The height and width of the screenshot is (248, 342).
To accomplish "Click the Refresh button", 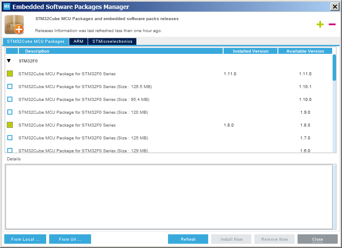I will tap(188, 239).
